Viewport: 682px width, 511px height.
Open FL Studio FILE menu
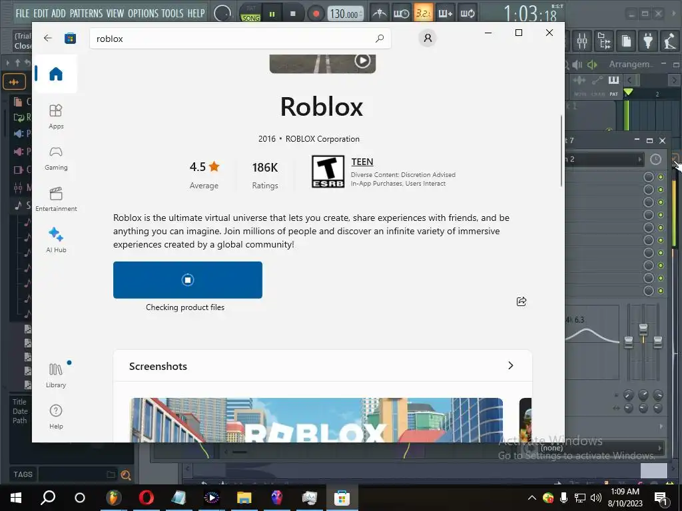(x=22, y=13)
